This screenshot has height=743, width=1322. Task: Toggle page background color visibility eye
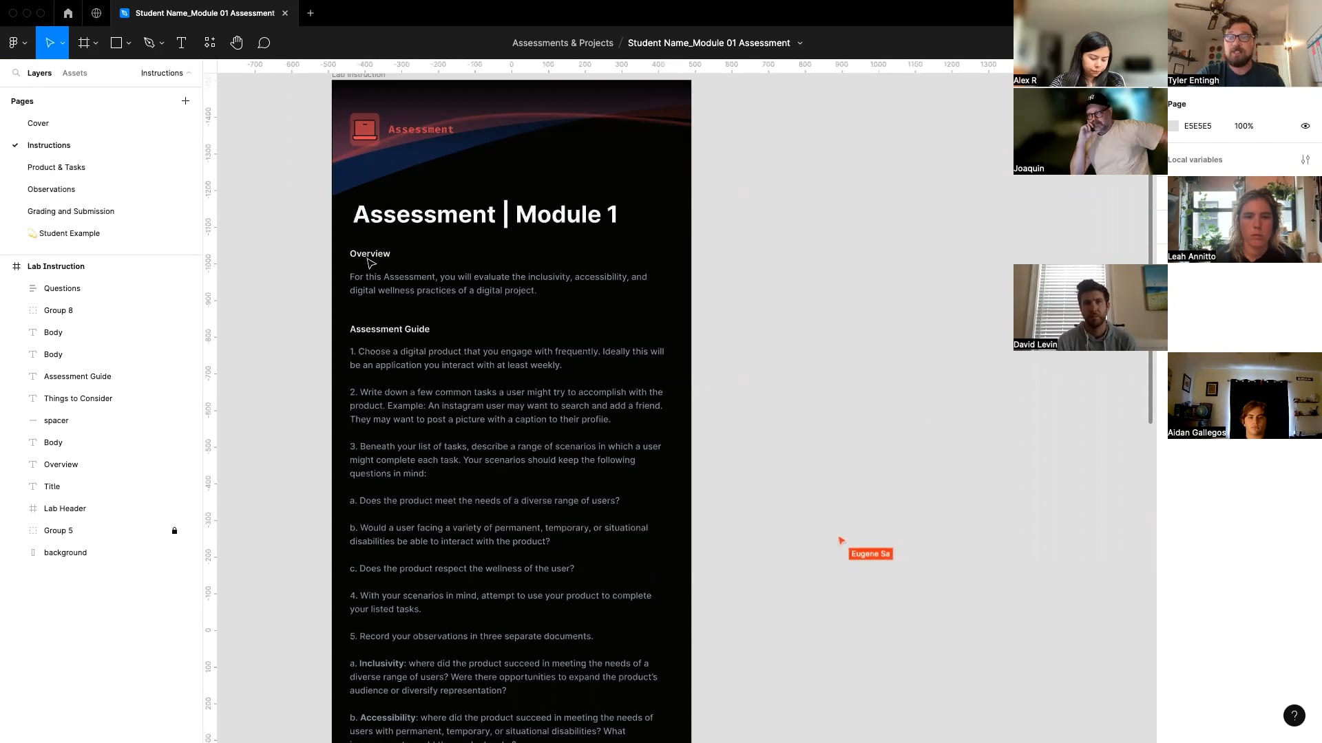[1305, 126]
